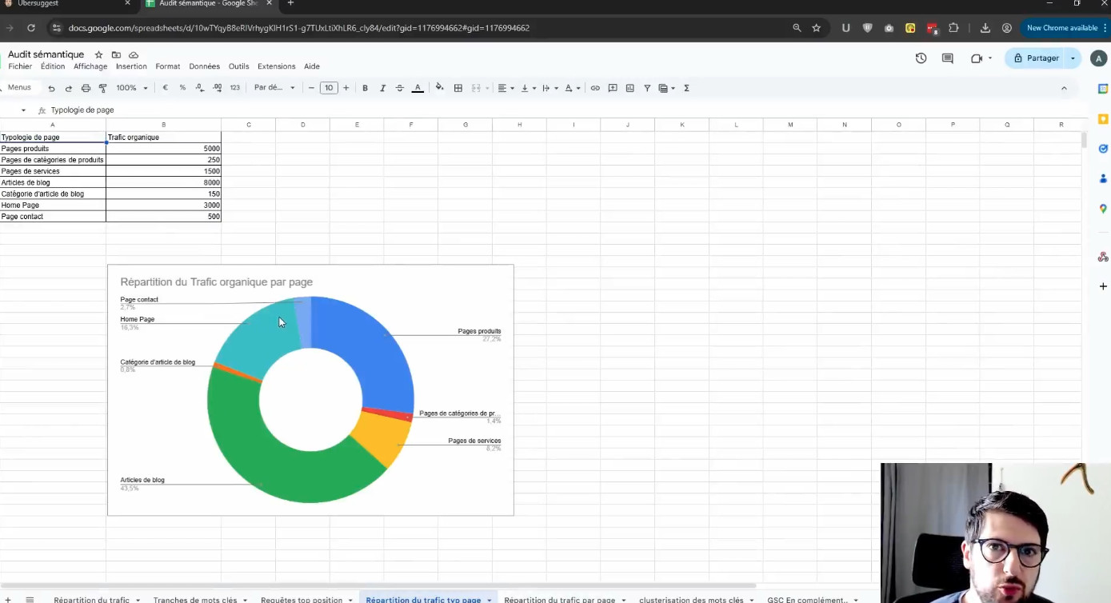
Task: Toggle bold formatting in the toolbar
Action: 365,88
